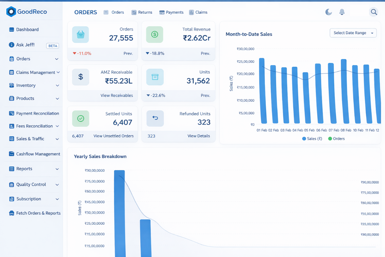385x257 pixels.
Task: Click the GoodReco logo icon
Action: 11,12
